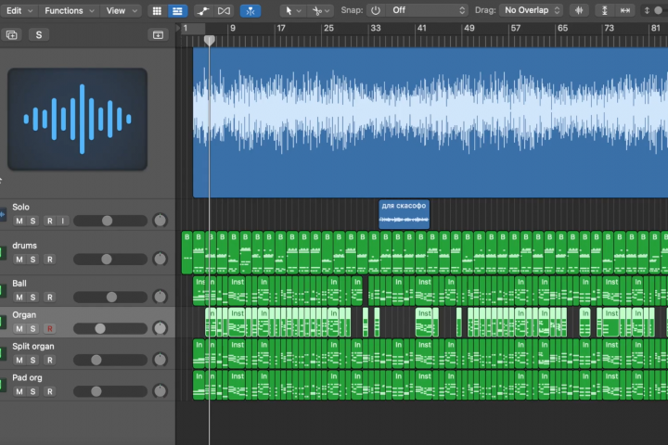
Task: Solo the drums track
Action: 32,260
